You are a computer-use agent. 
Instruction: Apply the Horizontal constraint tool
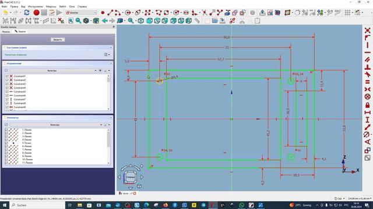click(x=368, y=52)
